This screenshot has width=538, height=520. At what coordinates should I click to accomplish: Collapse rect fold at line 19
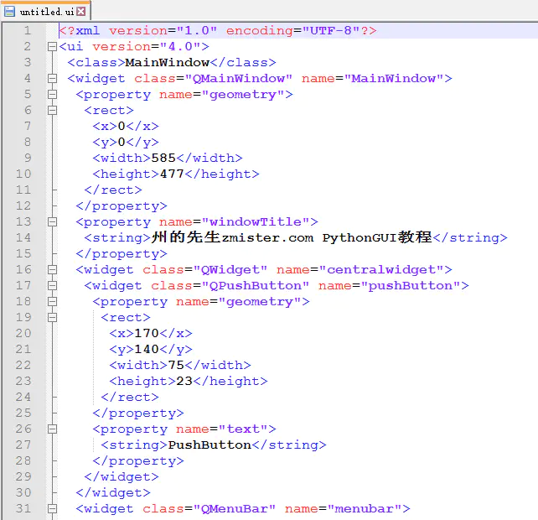[x=52, y=317]
